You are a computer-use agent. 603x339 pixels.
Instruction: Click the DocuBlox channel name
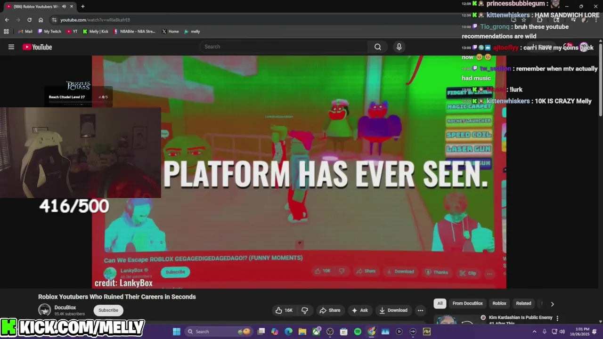65,307
